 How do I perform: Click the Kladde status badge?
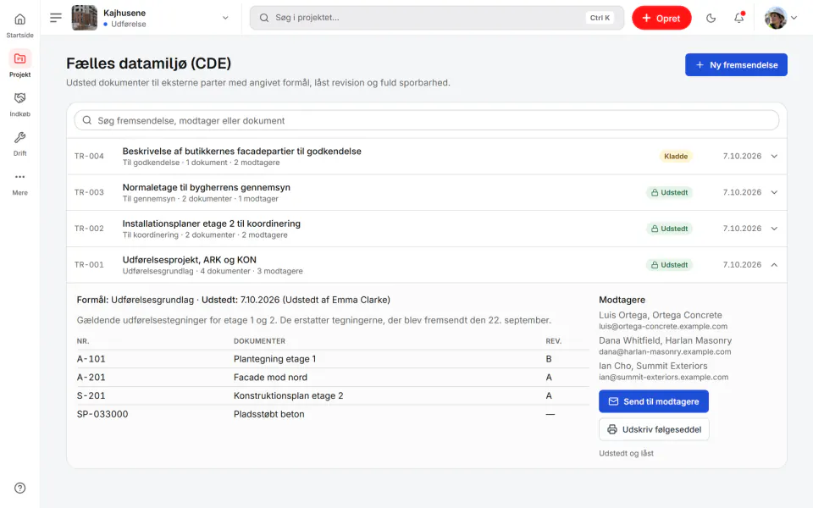pyautogui.click(x=676, y=156)
